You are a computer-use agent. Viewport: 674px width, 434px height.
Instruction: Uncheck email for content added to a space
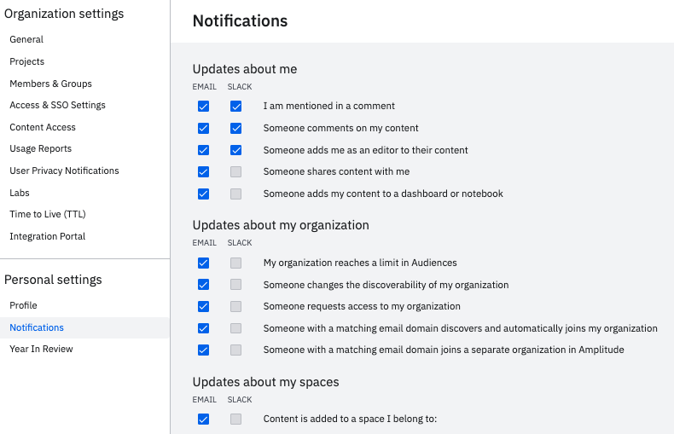[203, 419]
